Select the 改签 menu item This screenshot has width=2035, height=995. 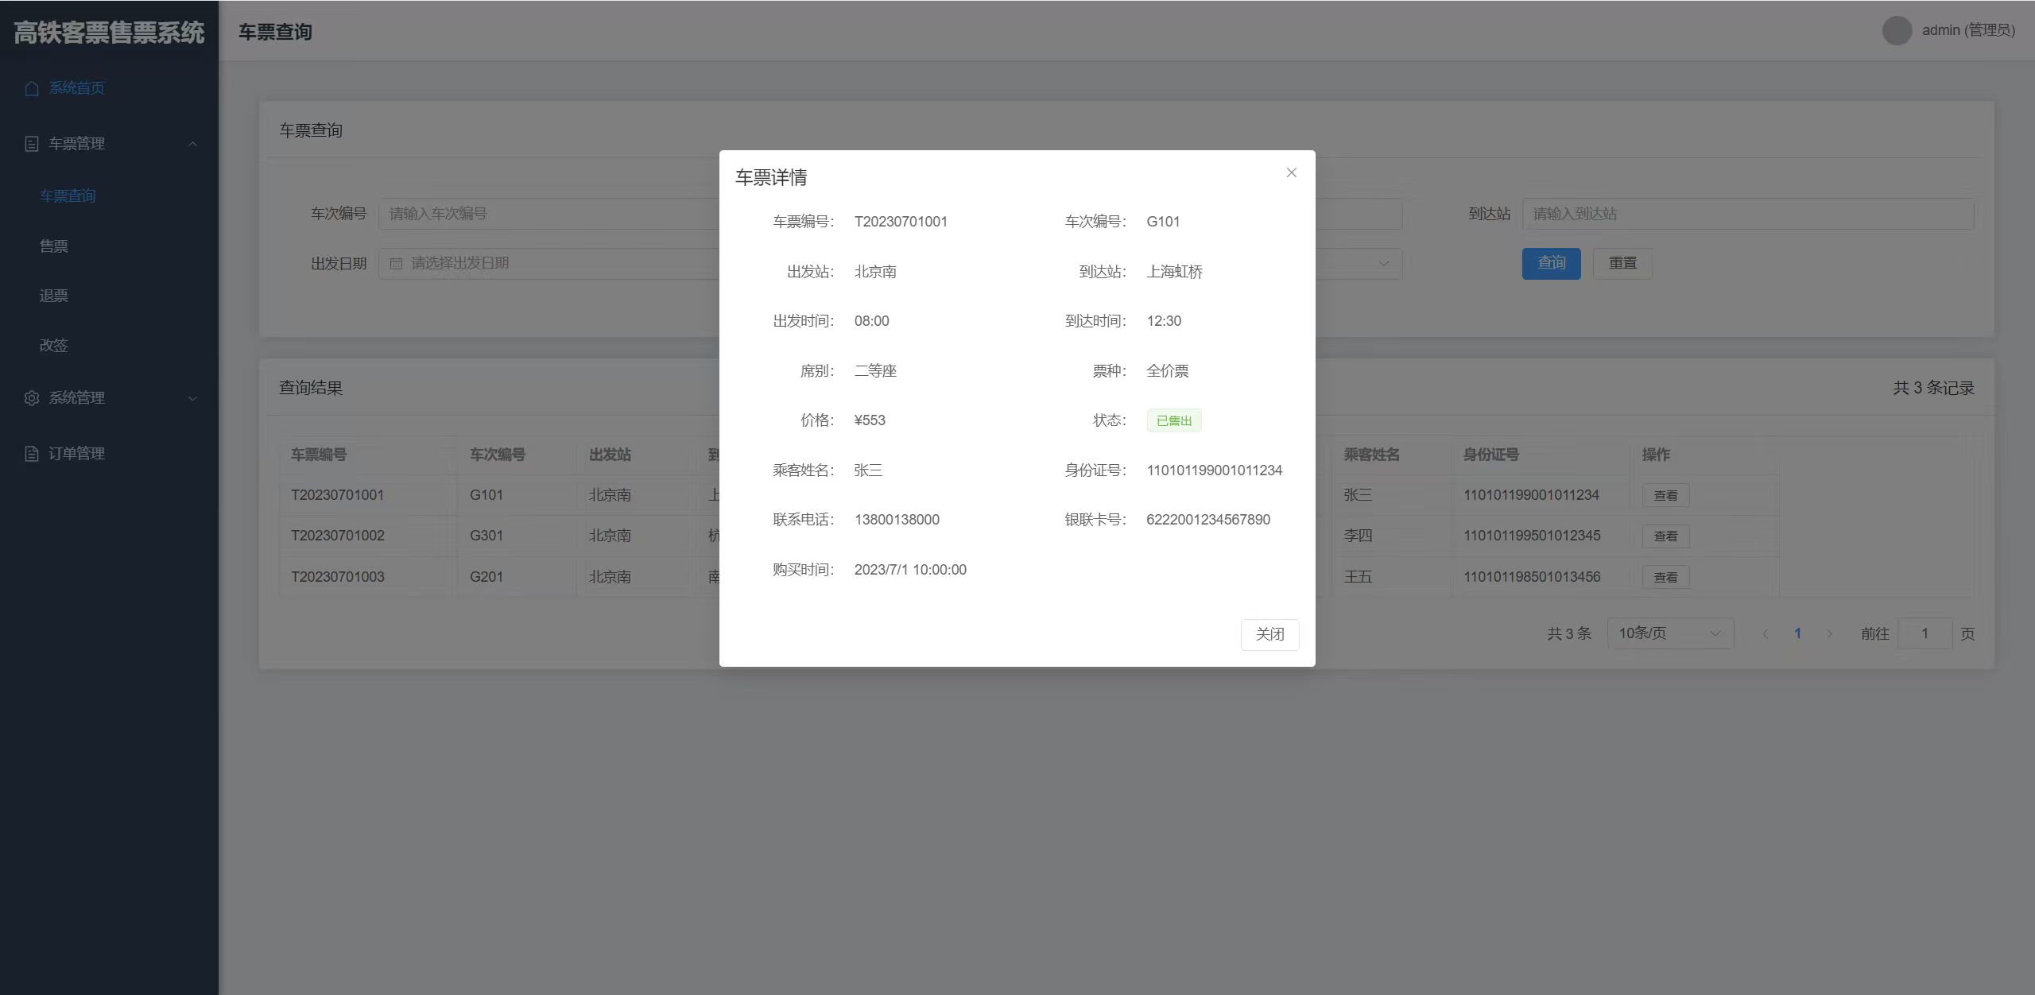[x=54, y=346]
